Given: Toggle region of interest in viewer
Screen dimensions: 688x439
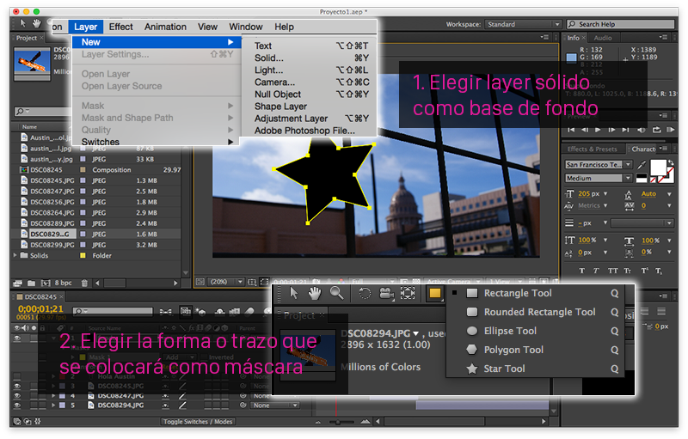Looking at the screenshot, I should [x=264, y=282].
